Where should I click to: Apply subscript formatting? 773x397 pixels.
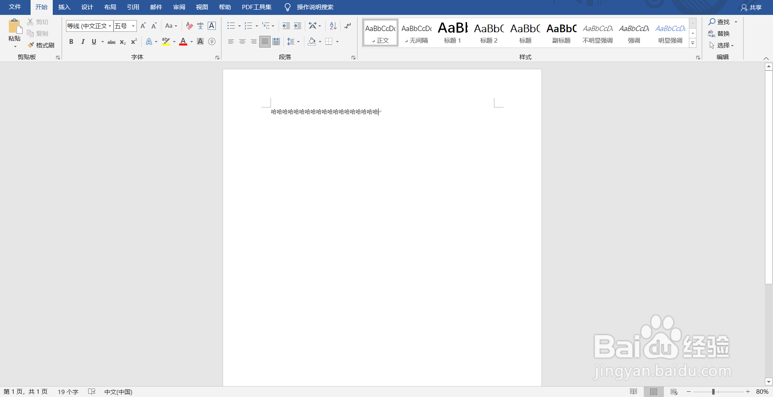point(123,41)
